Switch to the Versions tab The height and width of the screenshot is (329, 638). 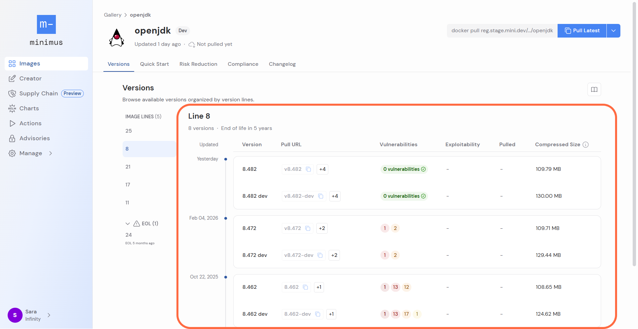pos(119,64)
